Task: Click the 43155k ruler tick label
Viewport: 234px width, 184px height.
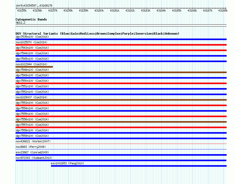Action: (x=22, y=10)
